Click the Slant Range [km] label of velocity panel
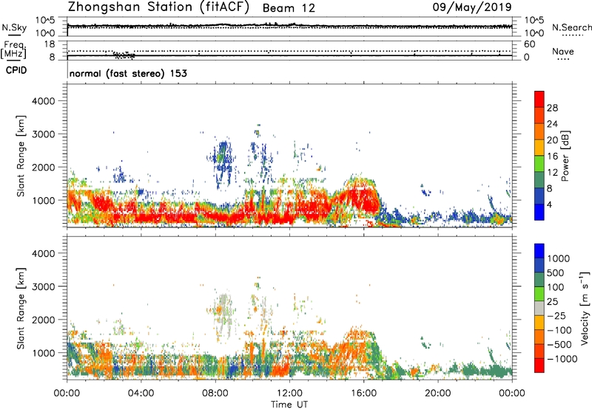 pyautogui.click(x=21, y=309)
